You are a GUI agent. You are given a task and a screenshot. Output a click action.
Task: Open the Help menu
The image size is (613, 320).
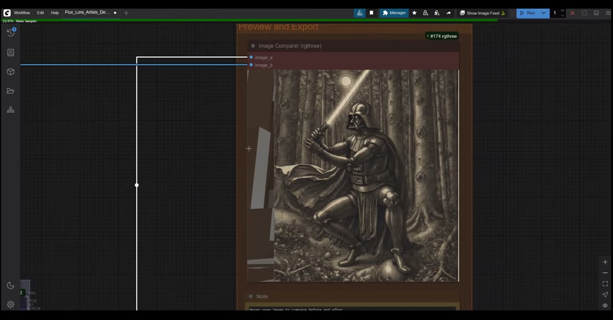pyautogui.click(x=55, y=13)
